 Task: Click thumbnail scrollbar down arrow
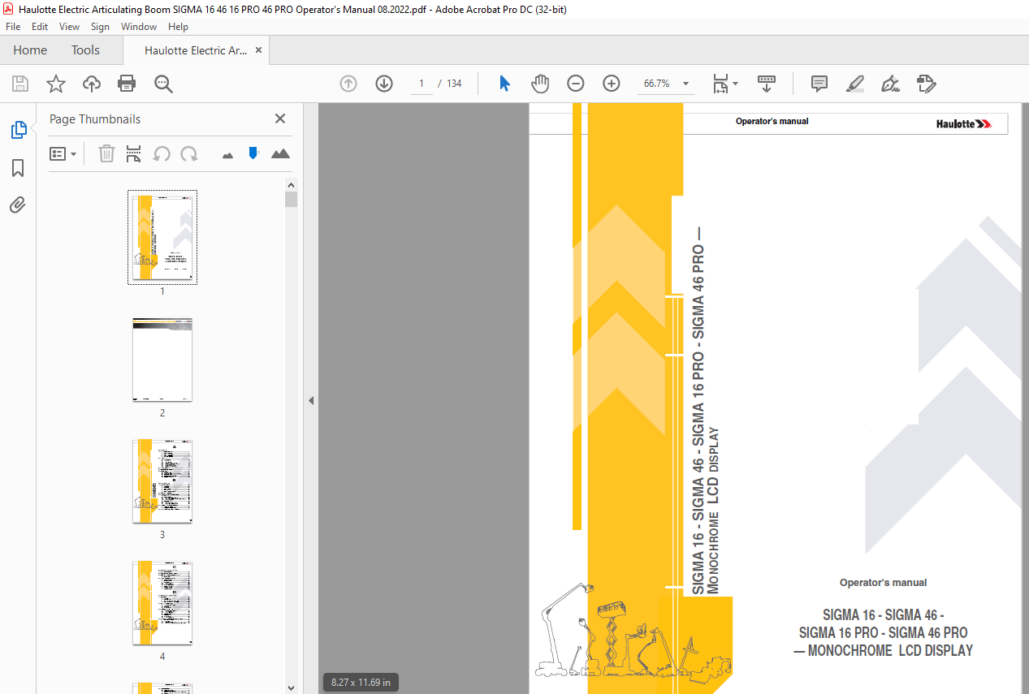292,688
